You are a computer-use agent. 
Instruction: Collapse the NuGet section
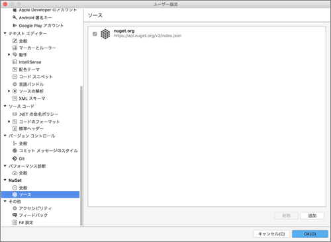5,180
